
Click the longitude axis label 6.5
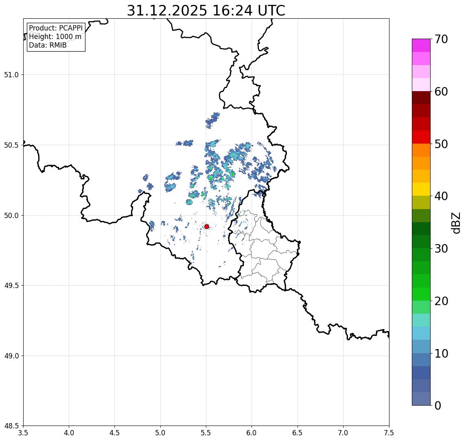(298, 433)
